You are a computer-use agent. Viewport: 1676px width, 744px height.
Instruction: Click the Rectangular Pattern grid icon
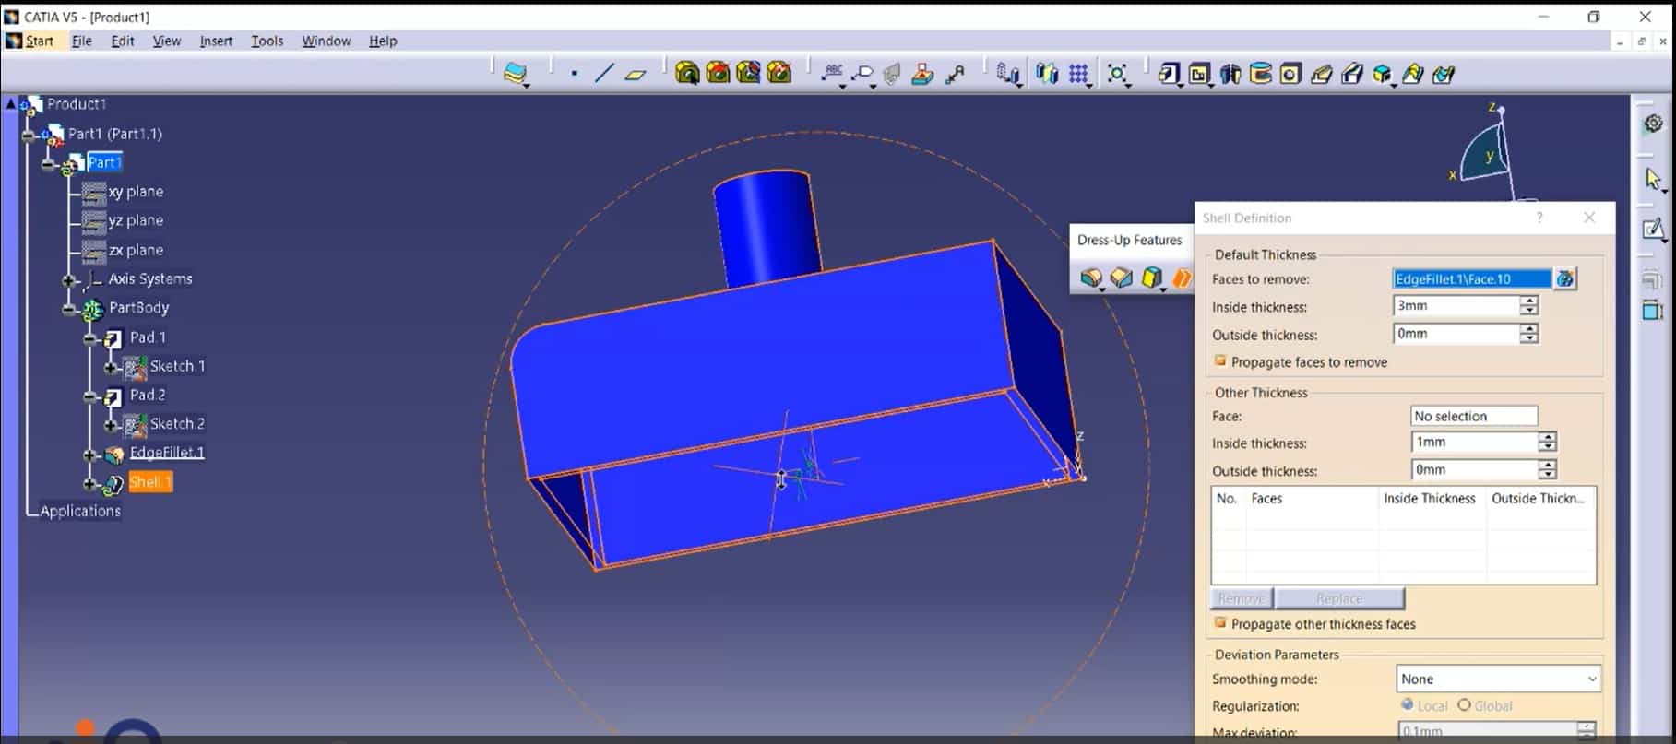[1078, 74]
